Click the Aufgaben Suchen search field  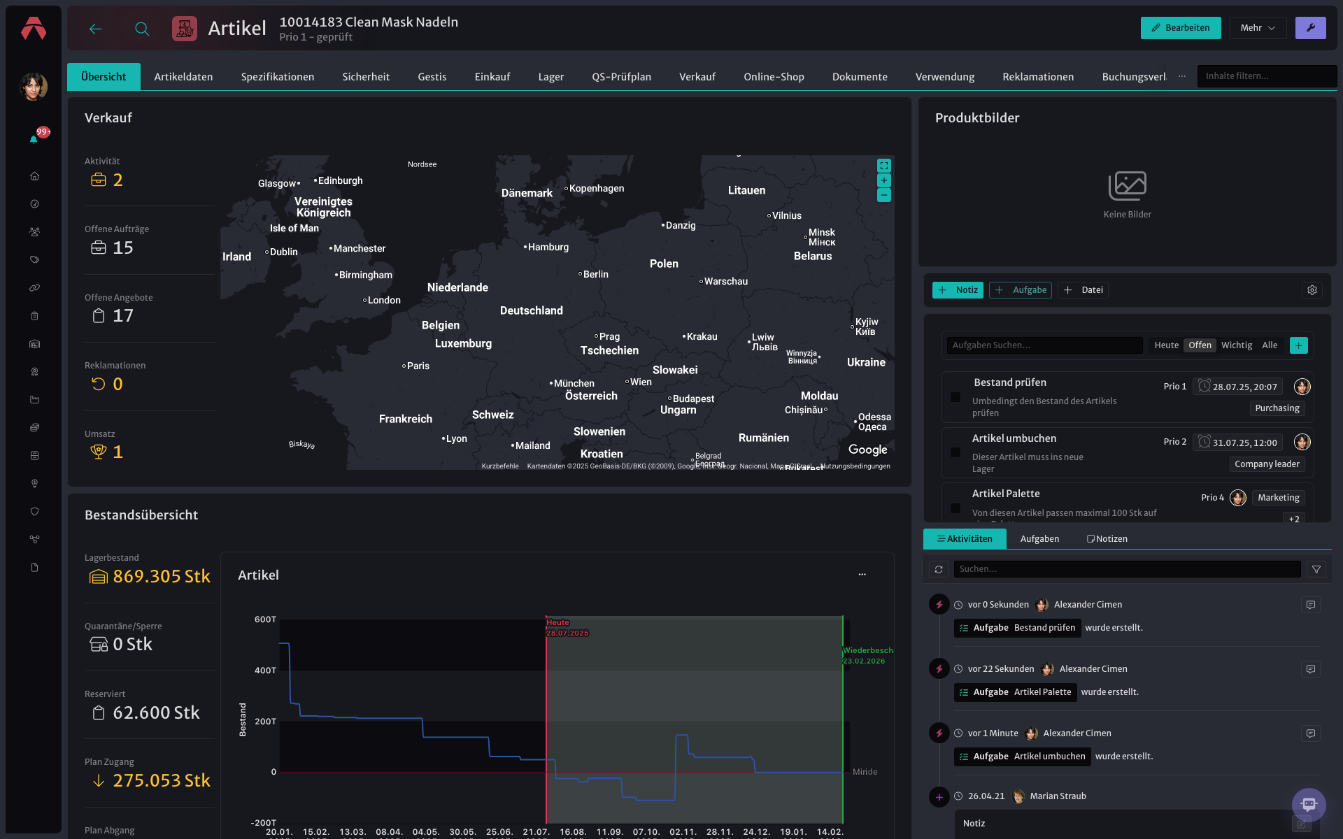click(1044, 345)
